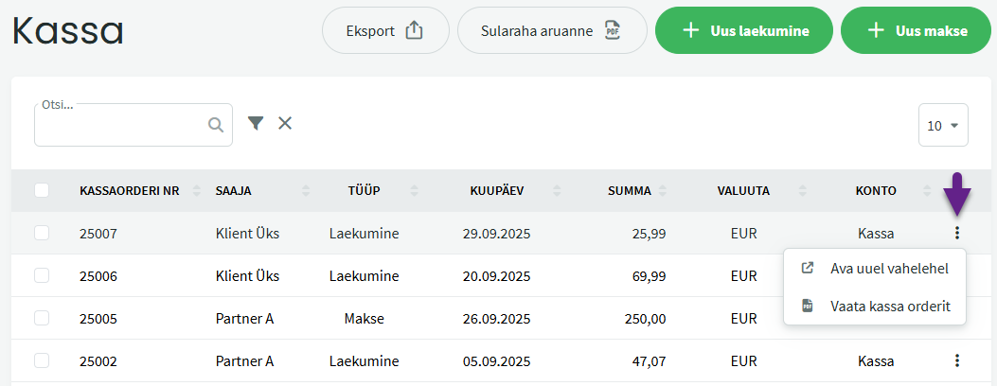Download the Sularaha aruanne PDF report
Screen dimensions: 997x386
pos(551,31)
